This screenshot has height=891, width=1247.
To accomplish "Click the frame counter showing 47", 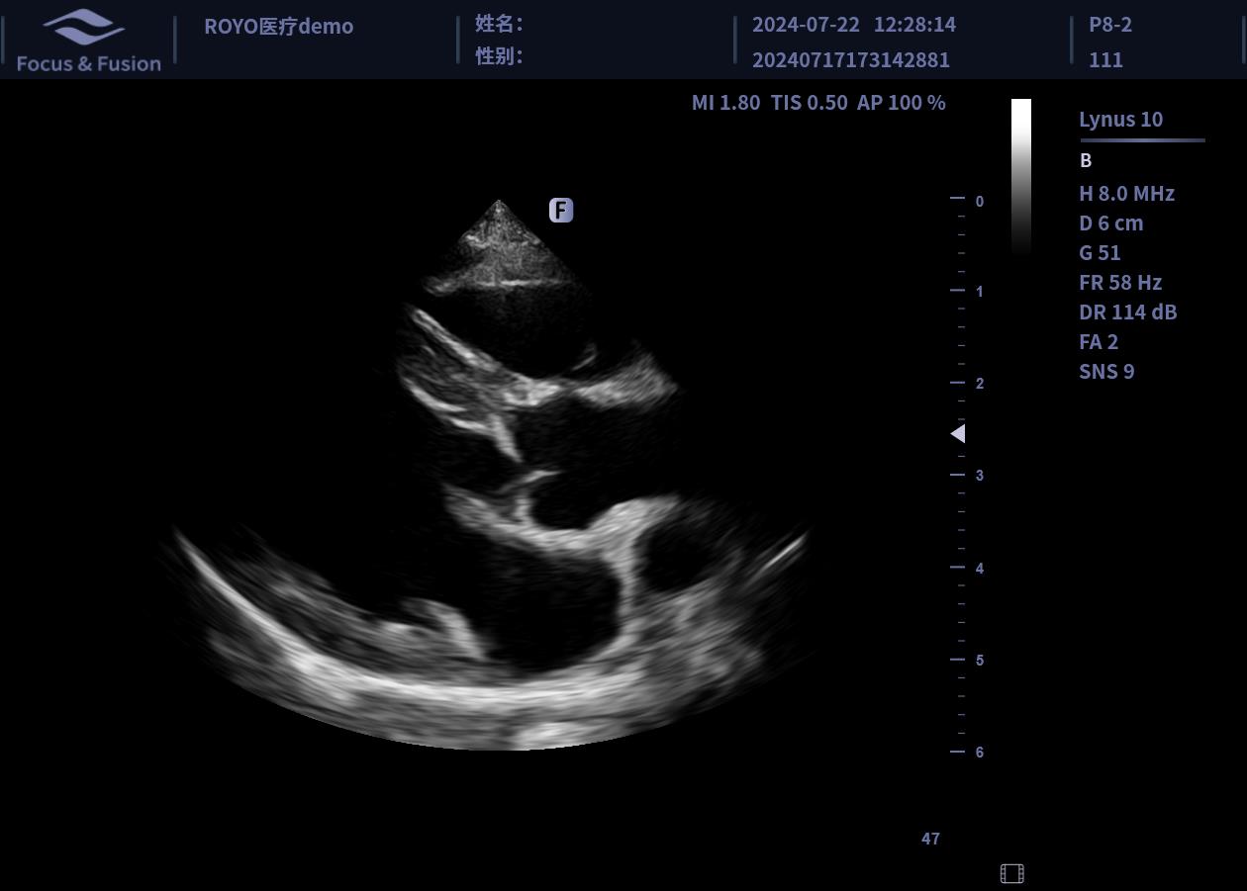I will [x=930, y=839].
